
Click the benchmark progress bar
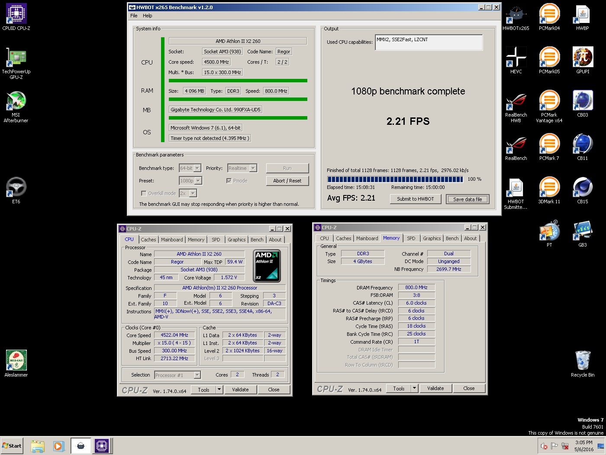tap(395, 179)
